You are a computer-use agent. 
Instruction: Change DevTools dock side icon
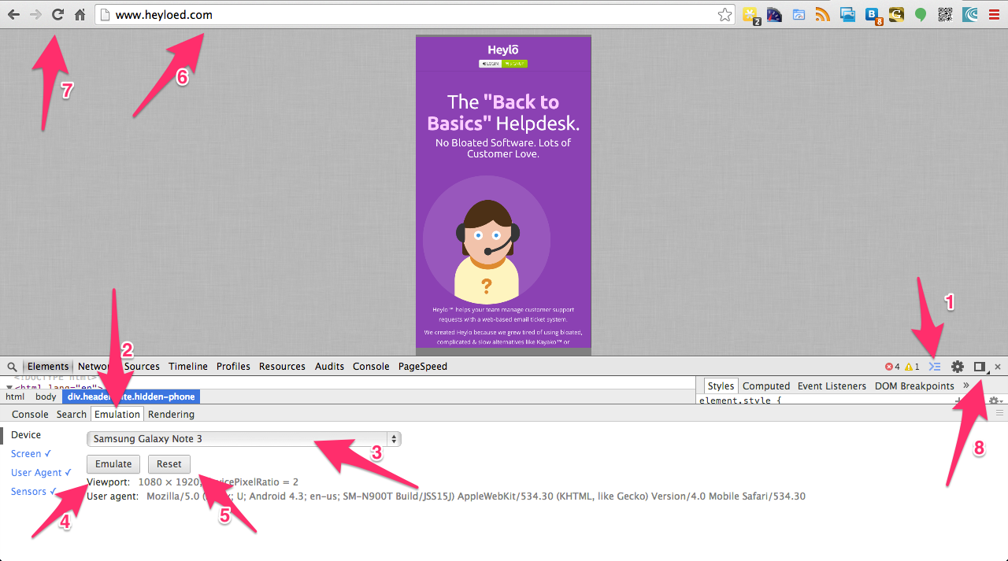pos(980,367)
